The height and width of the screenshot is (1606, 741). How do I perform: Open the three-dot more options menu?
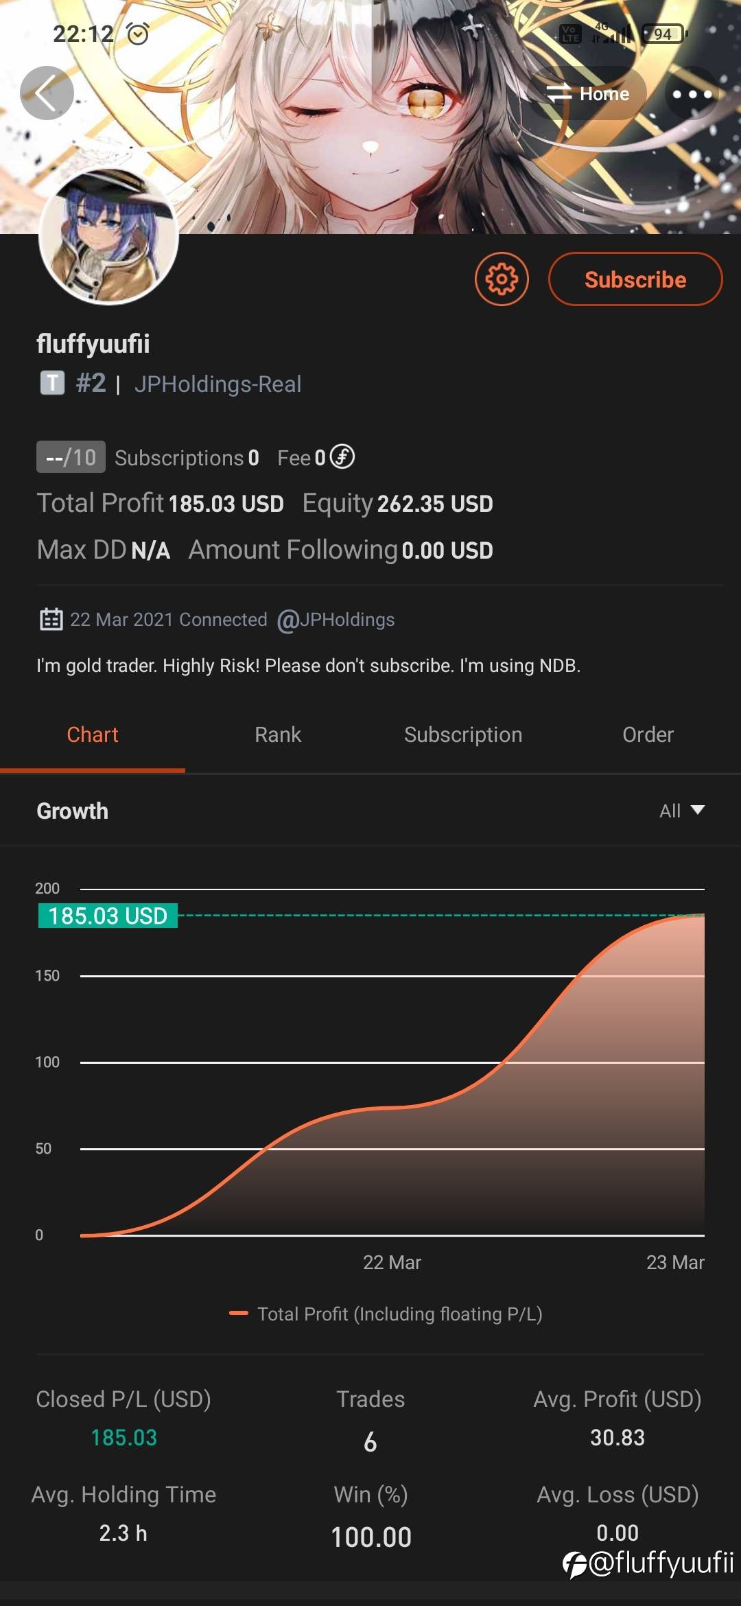point(692,94)
